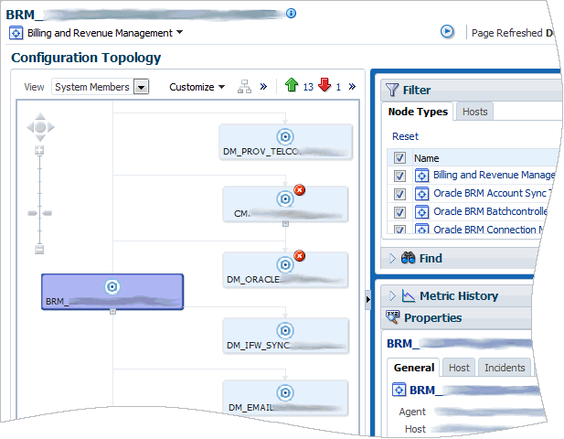
Task: Collapse side panel with splitter arrow
Action: [x=367, y=299]
